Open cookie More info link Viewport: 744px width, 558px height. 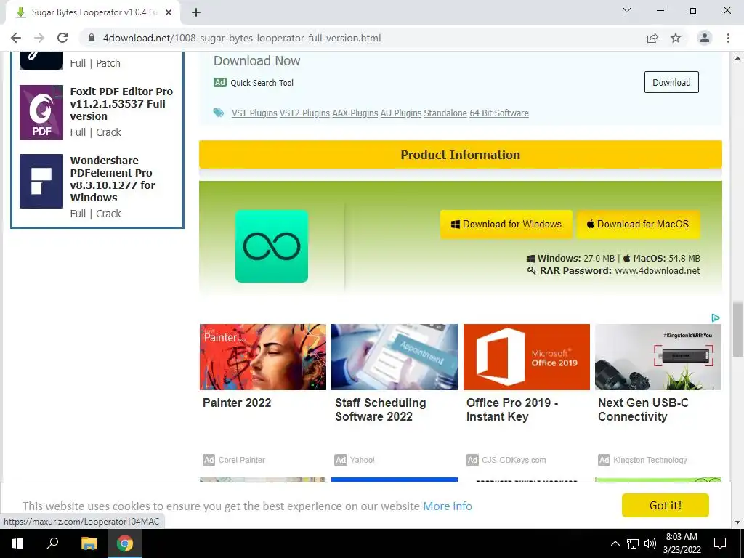pos(448,506)
